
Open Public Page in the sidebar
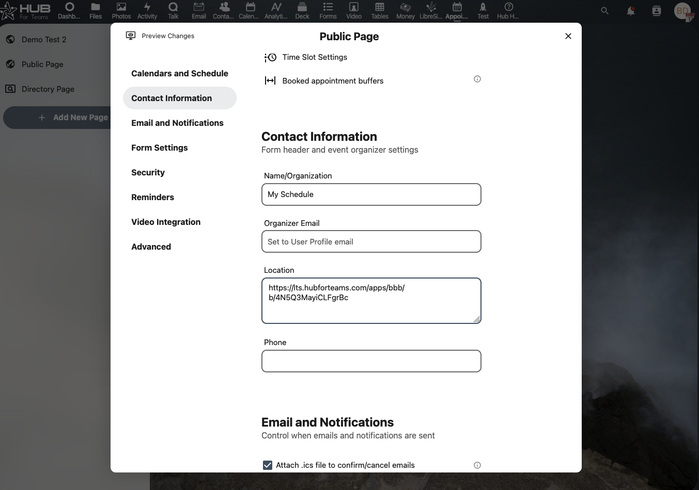pos(42,64)
